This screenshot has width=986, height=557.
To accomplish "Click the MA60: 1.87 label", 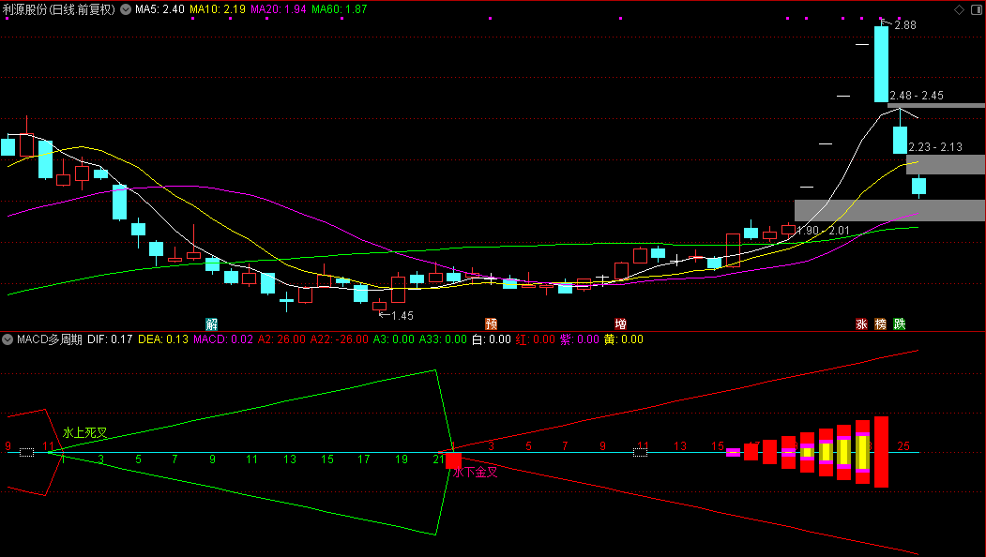I will [340, 9].
